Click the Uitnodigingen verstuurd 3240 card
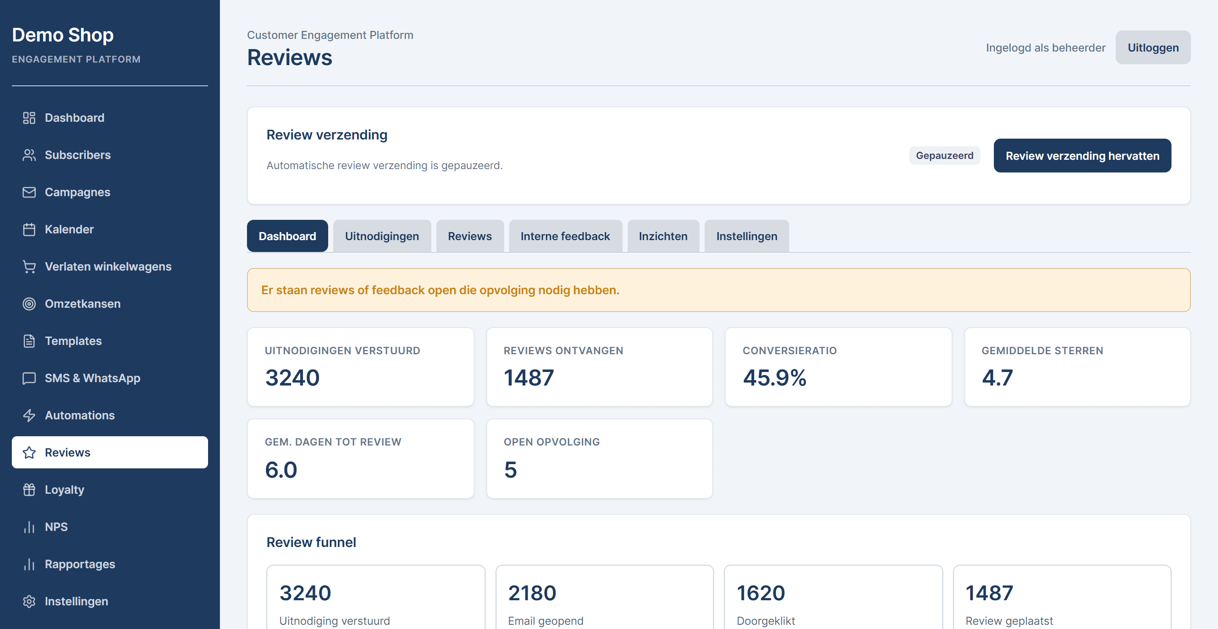Image resolution: width=1218 pixels, height=629 pixels. pyautogui.click(x=360, y=367)
